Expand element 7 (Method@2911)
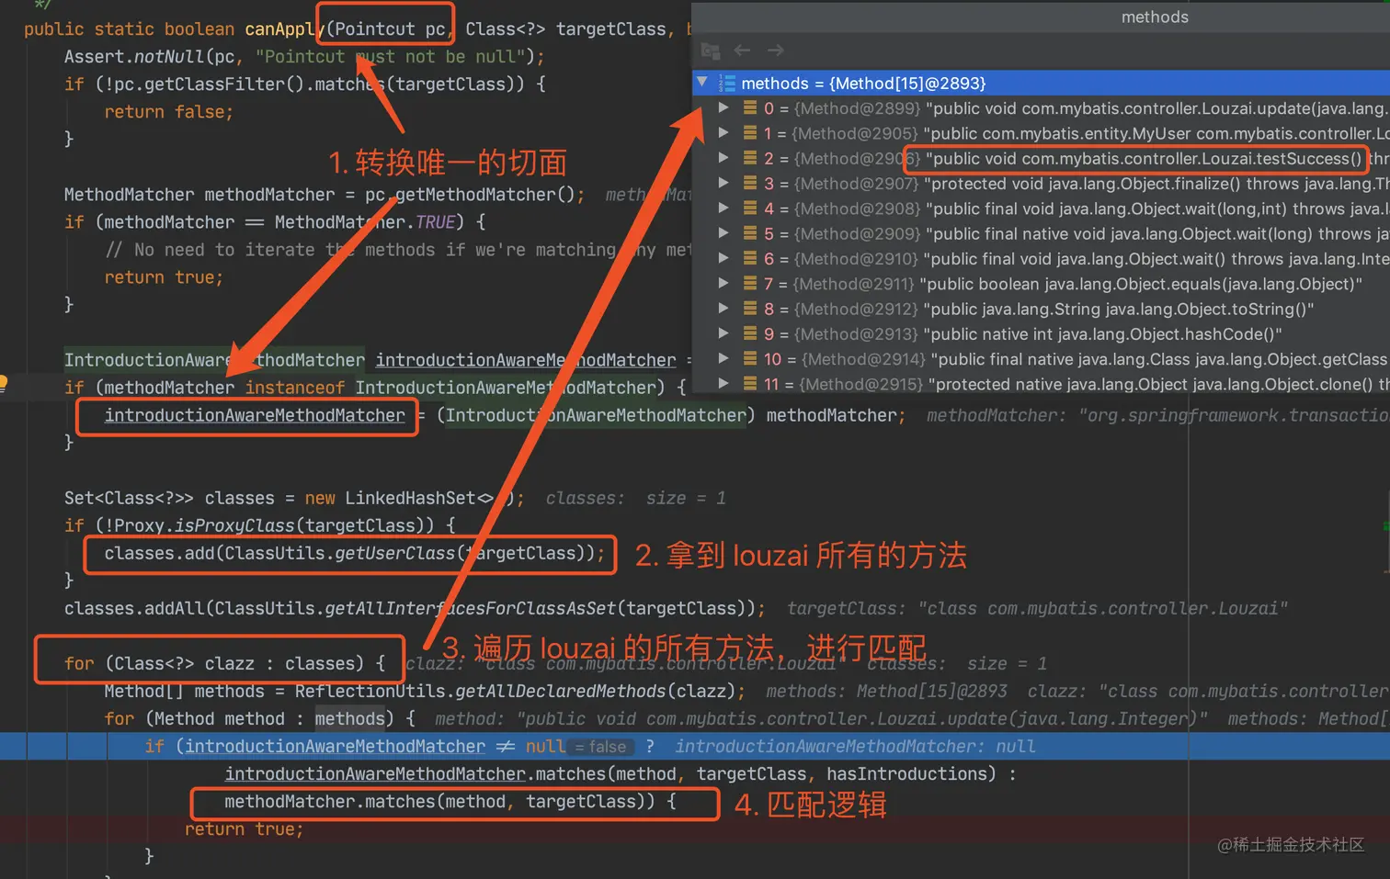Screen dimensions: 1390x879 (724, 283)
